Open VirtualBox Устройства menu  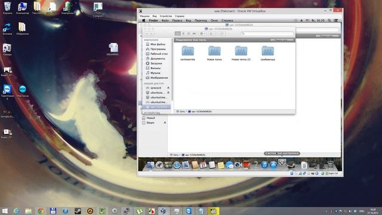166,16
